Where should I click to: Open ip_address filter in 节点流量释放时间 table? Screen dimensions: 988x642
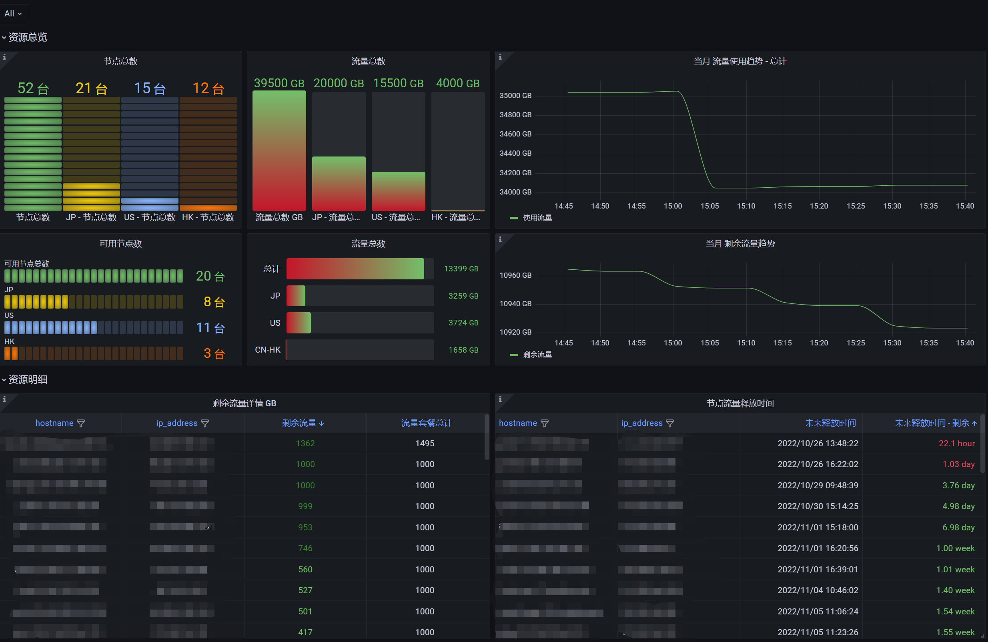tap(669, 423)
